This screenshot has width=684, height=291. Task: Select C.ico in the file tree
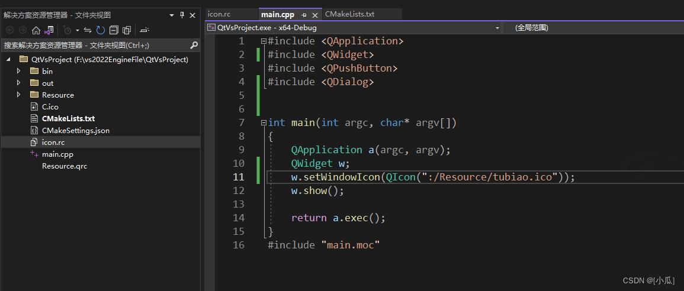(50, 106)
